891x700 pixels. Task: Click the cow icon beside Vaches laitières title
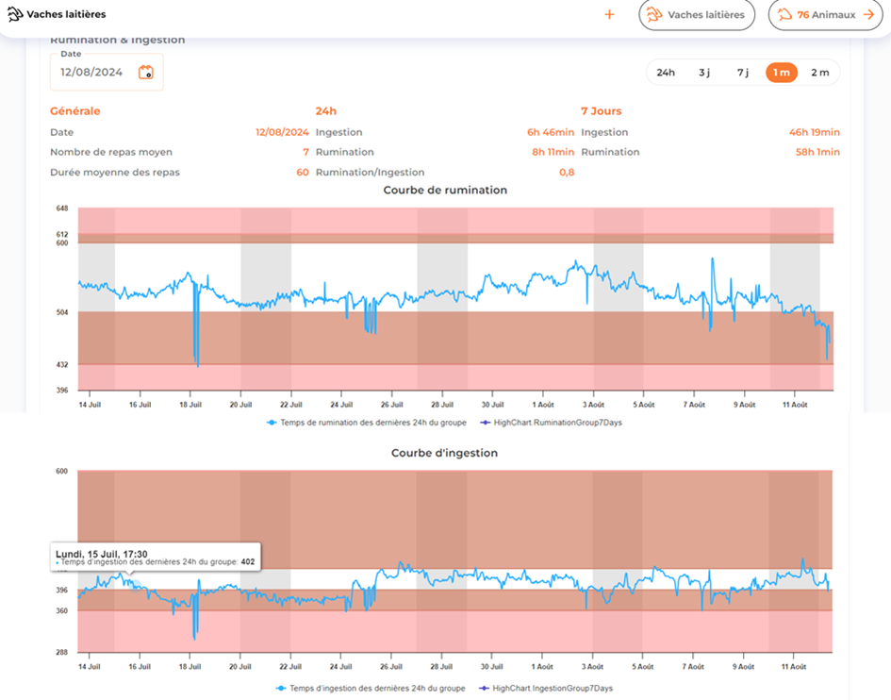(x=15, y=14)
